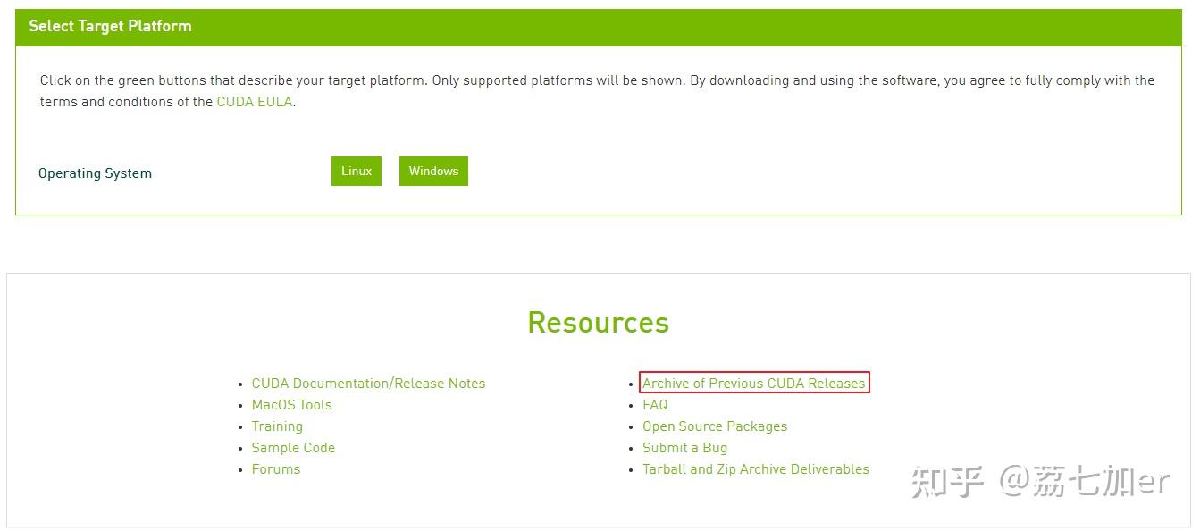Screen dimensions: 1200x531
Task: Click the Resources heading
Action: (599, 322)
